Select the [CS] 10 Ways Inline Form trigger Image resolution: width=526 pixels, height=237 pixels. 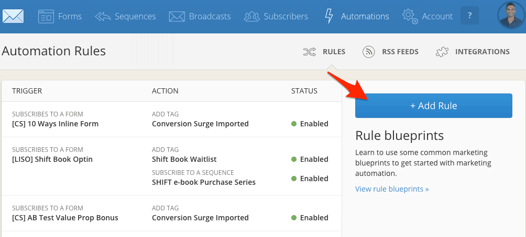point(56,124)
